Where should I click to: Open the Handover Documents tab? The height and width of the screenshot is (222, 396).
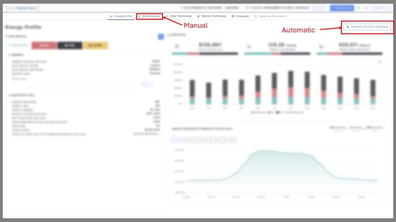(x=270, y=16)
